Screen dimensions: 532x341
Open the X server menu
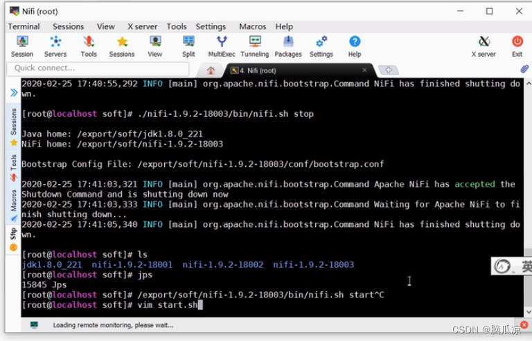point(142,26)
